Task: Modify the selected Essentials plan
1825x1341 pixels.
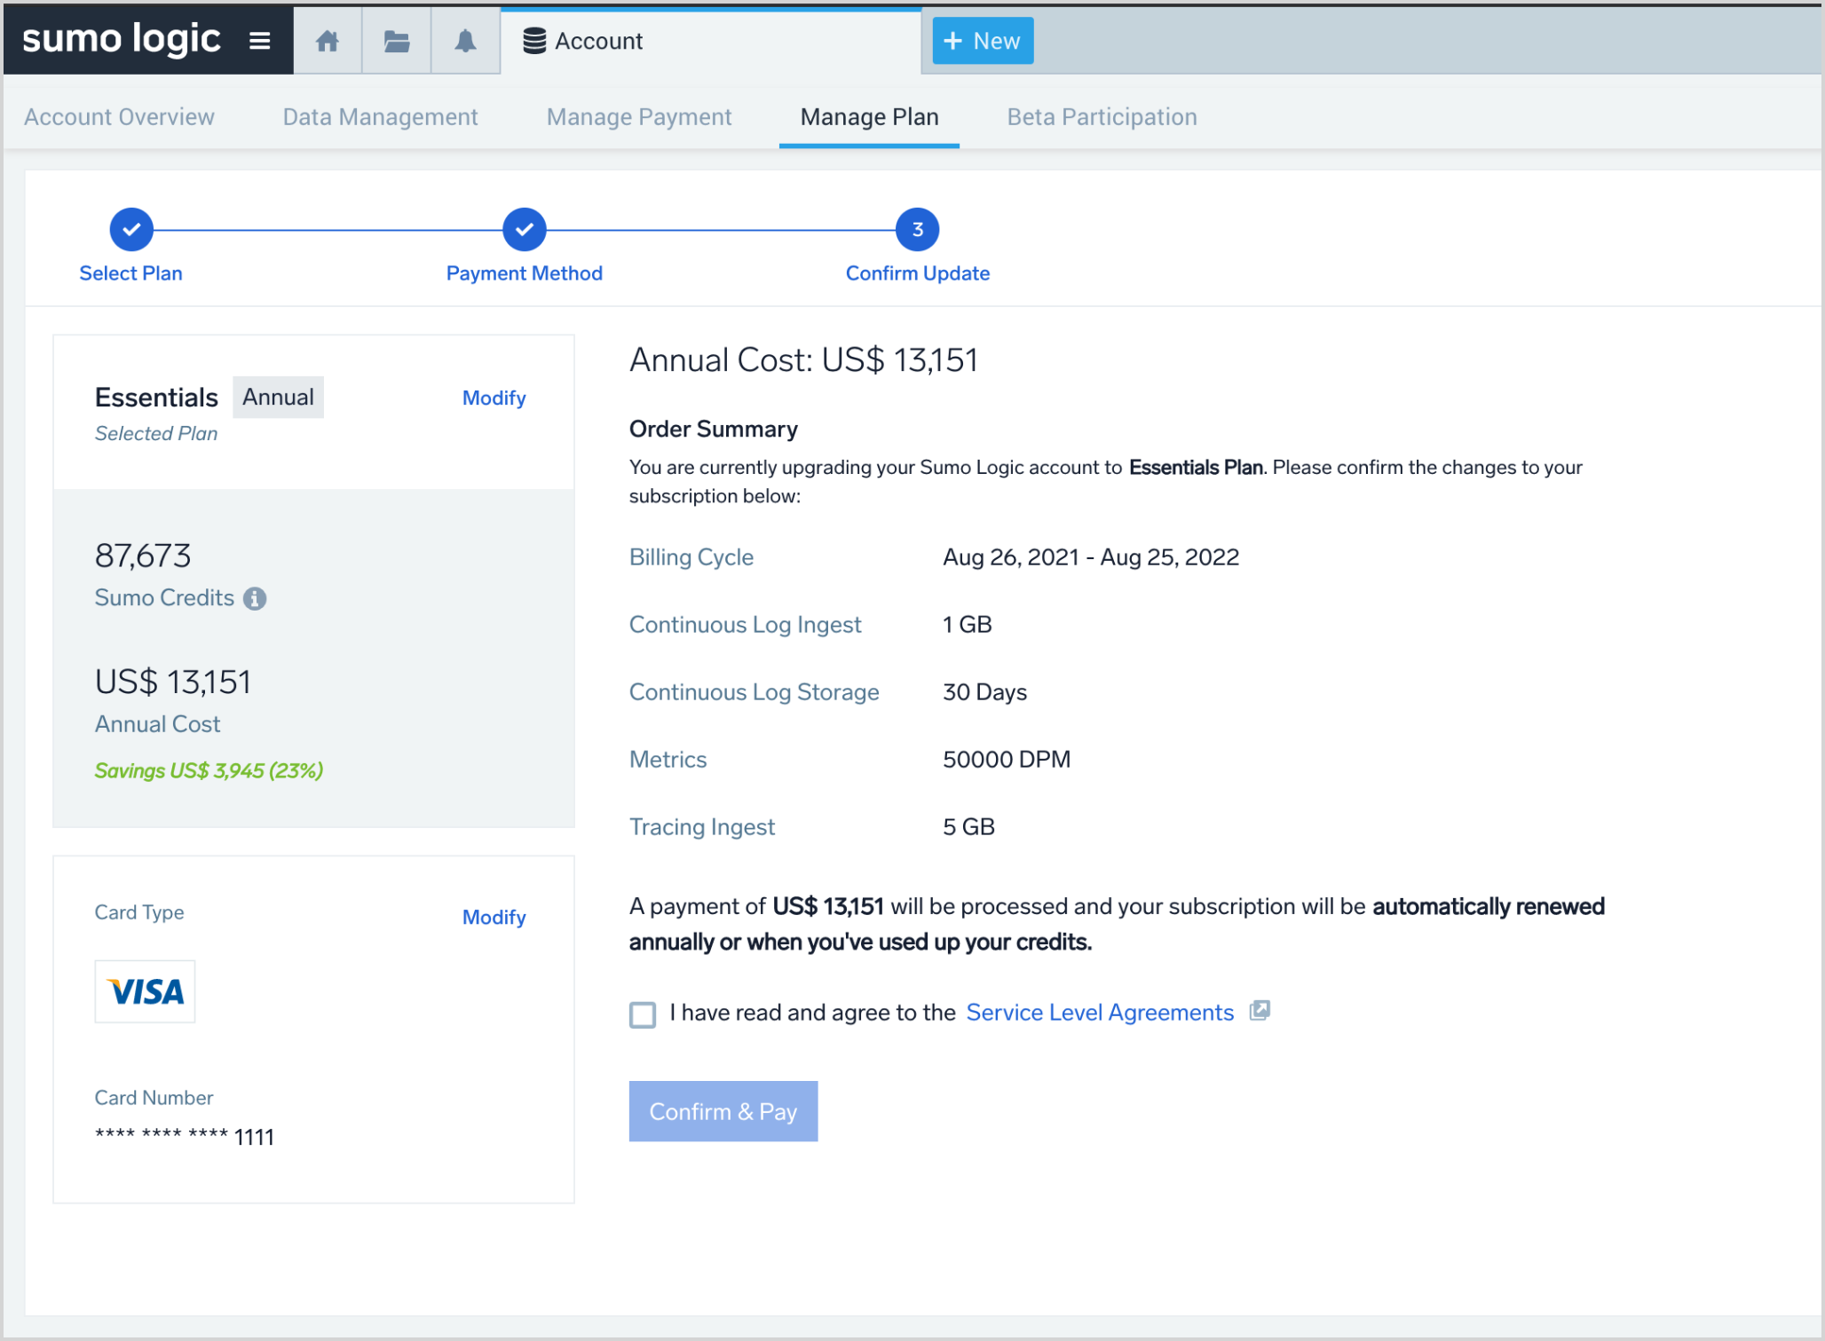Action: point(494,398)
